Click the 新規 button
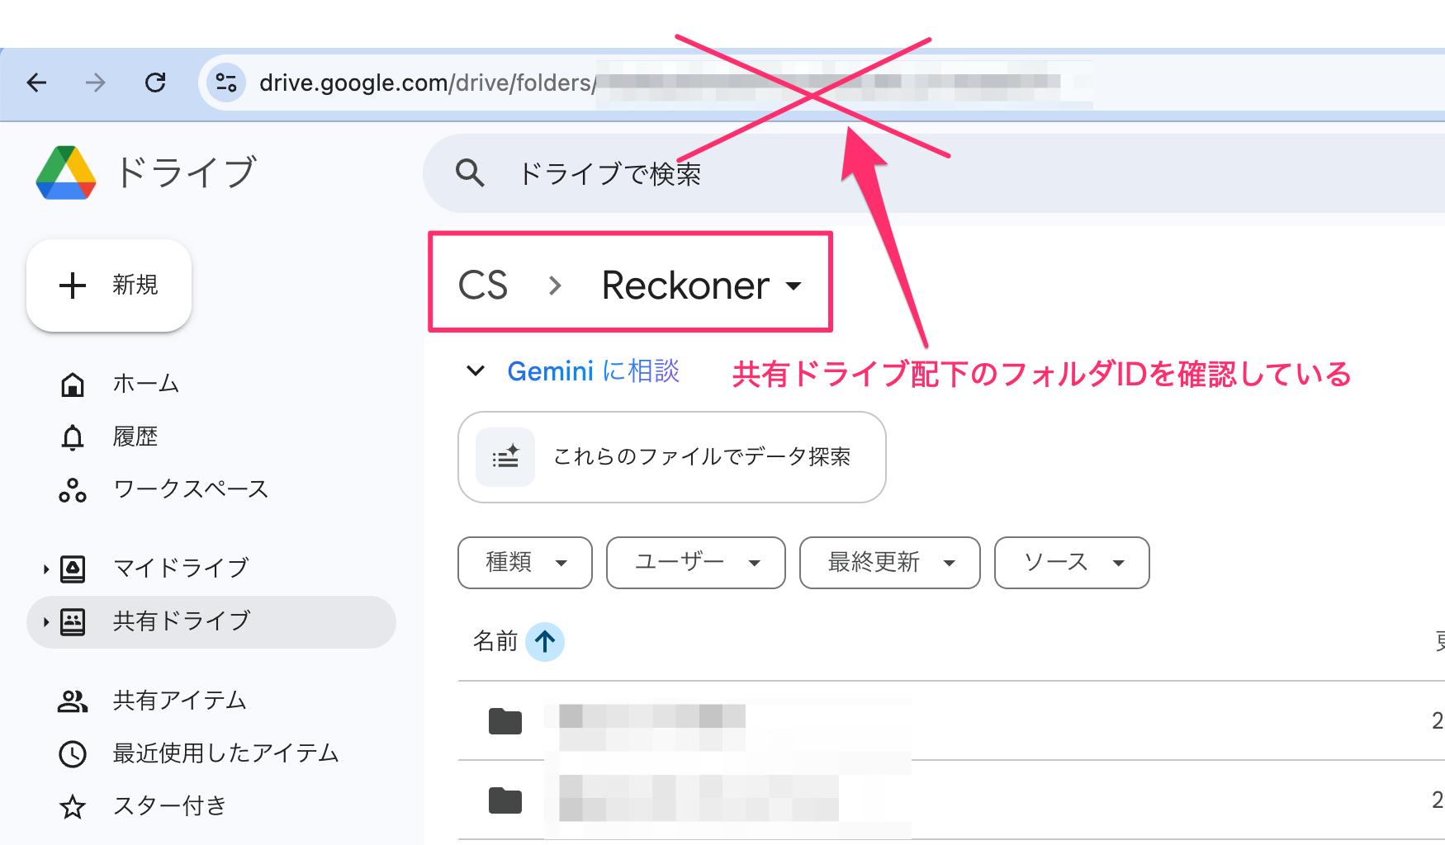The width and height of the screenshot is (1445, 845). (x=109, y=286)
